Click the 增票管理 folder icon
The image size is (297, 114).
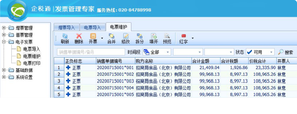tap(11, 28)
